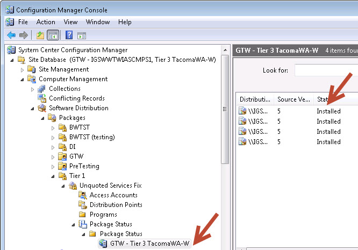Open the Help question mark icon

pyautogui.click(x=69, y=35)
